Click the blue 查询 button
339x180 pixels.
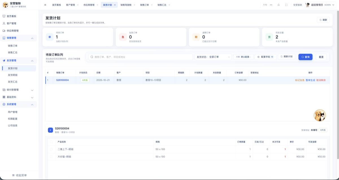pyautogui.click(x=305, y=57)
